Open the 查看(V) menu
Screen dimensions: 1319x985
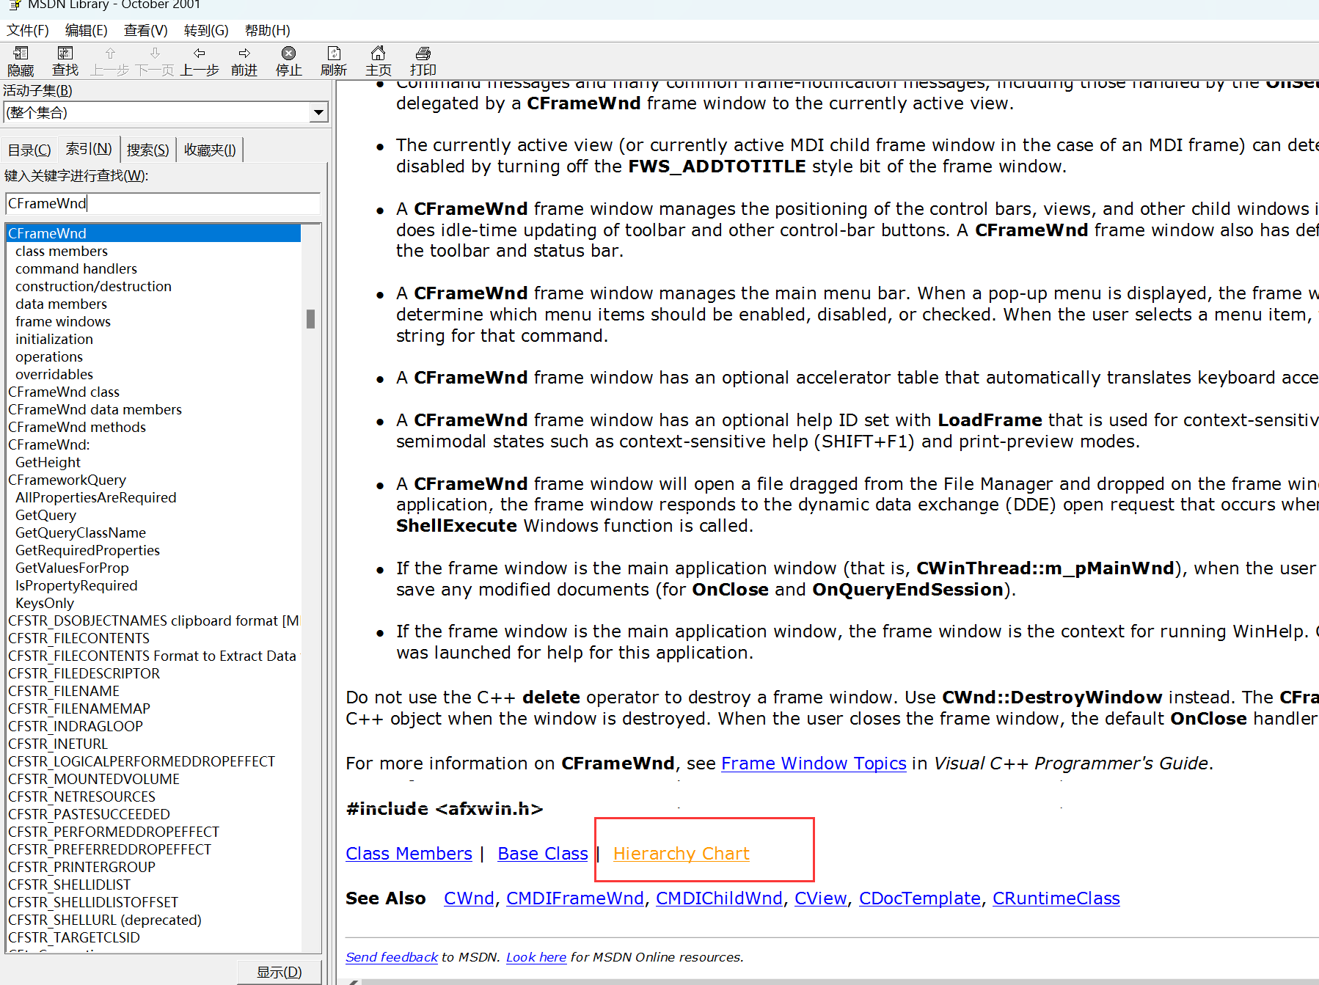click(145, 30)
